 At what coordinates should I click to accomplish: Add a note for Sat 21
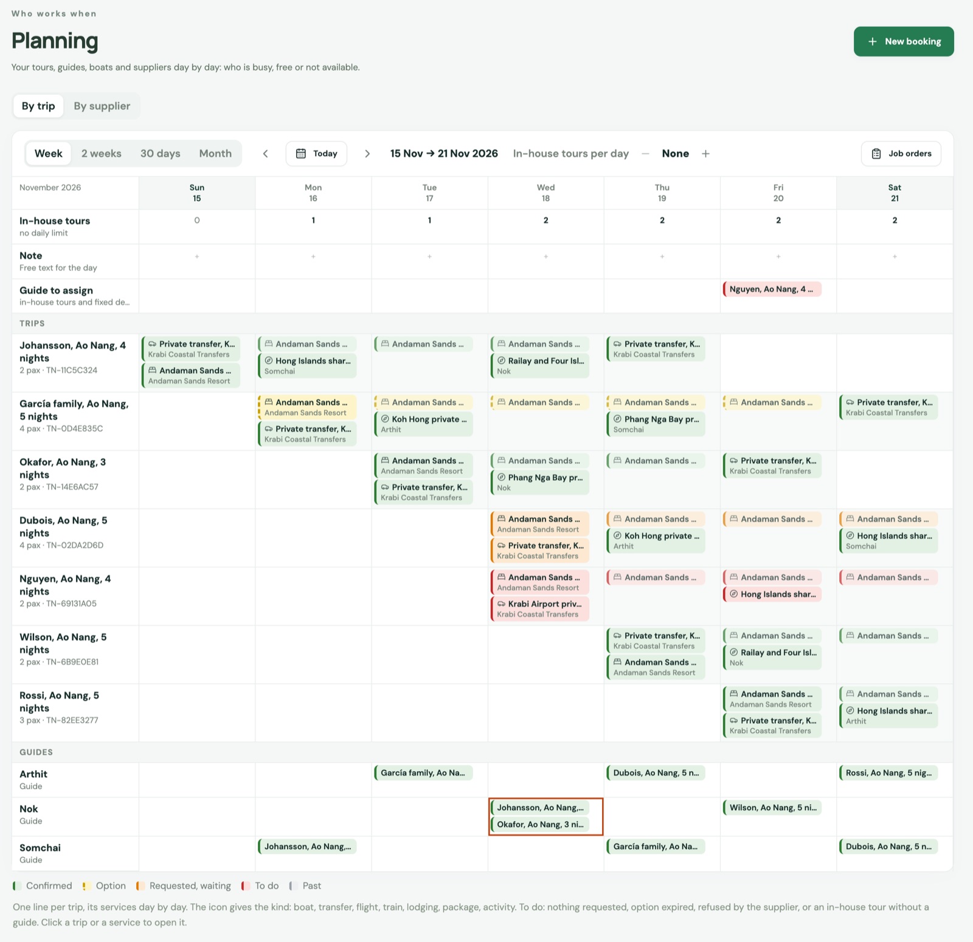coord(895,256)
